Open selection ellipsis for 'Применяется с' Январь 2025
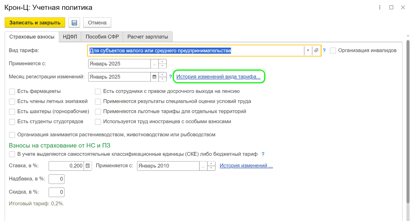 [154, 64]
